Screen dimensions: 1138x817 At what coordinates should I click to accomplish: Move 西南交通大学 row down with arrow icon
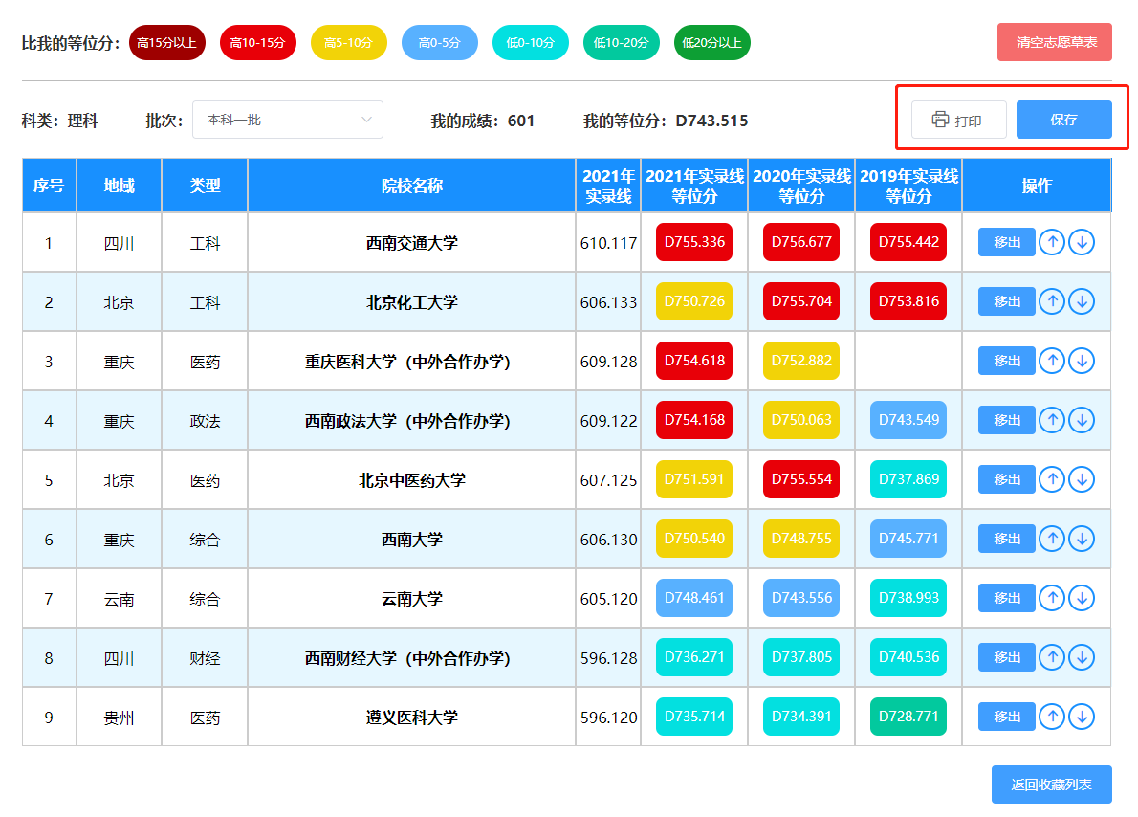point(1082,242)
